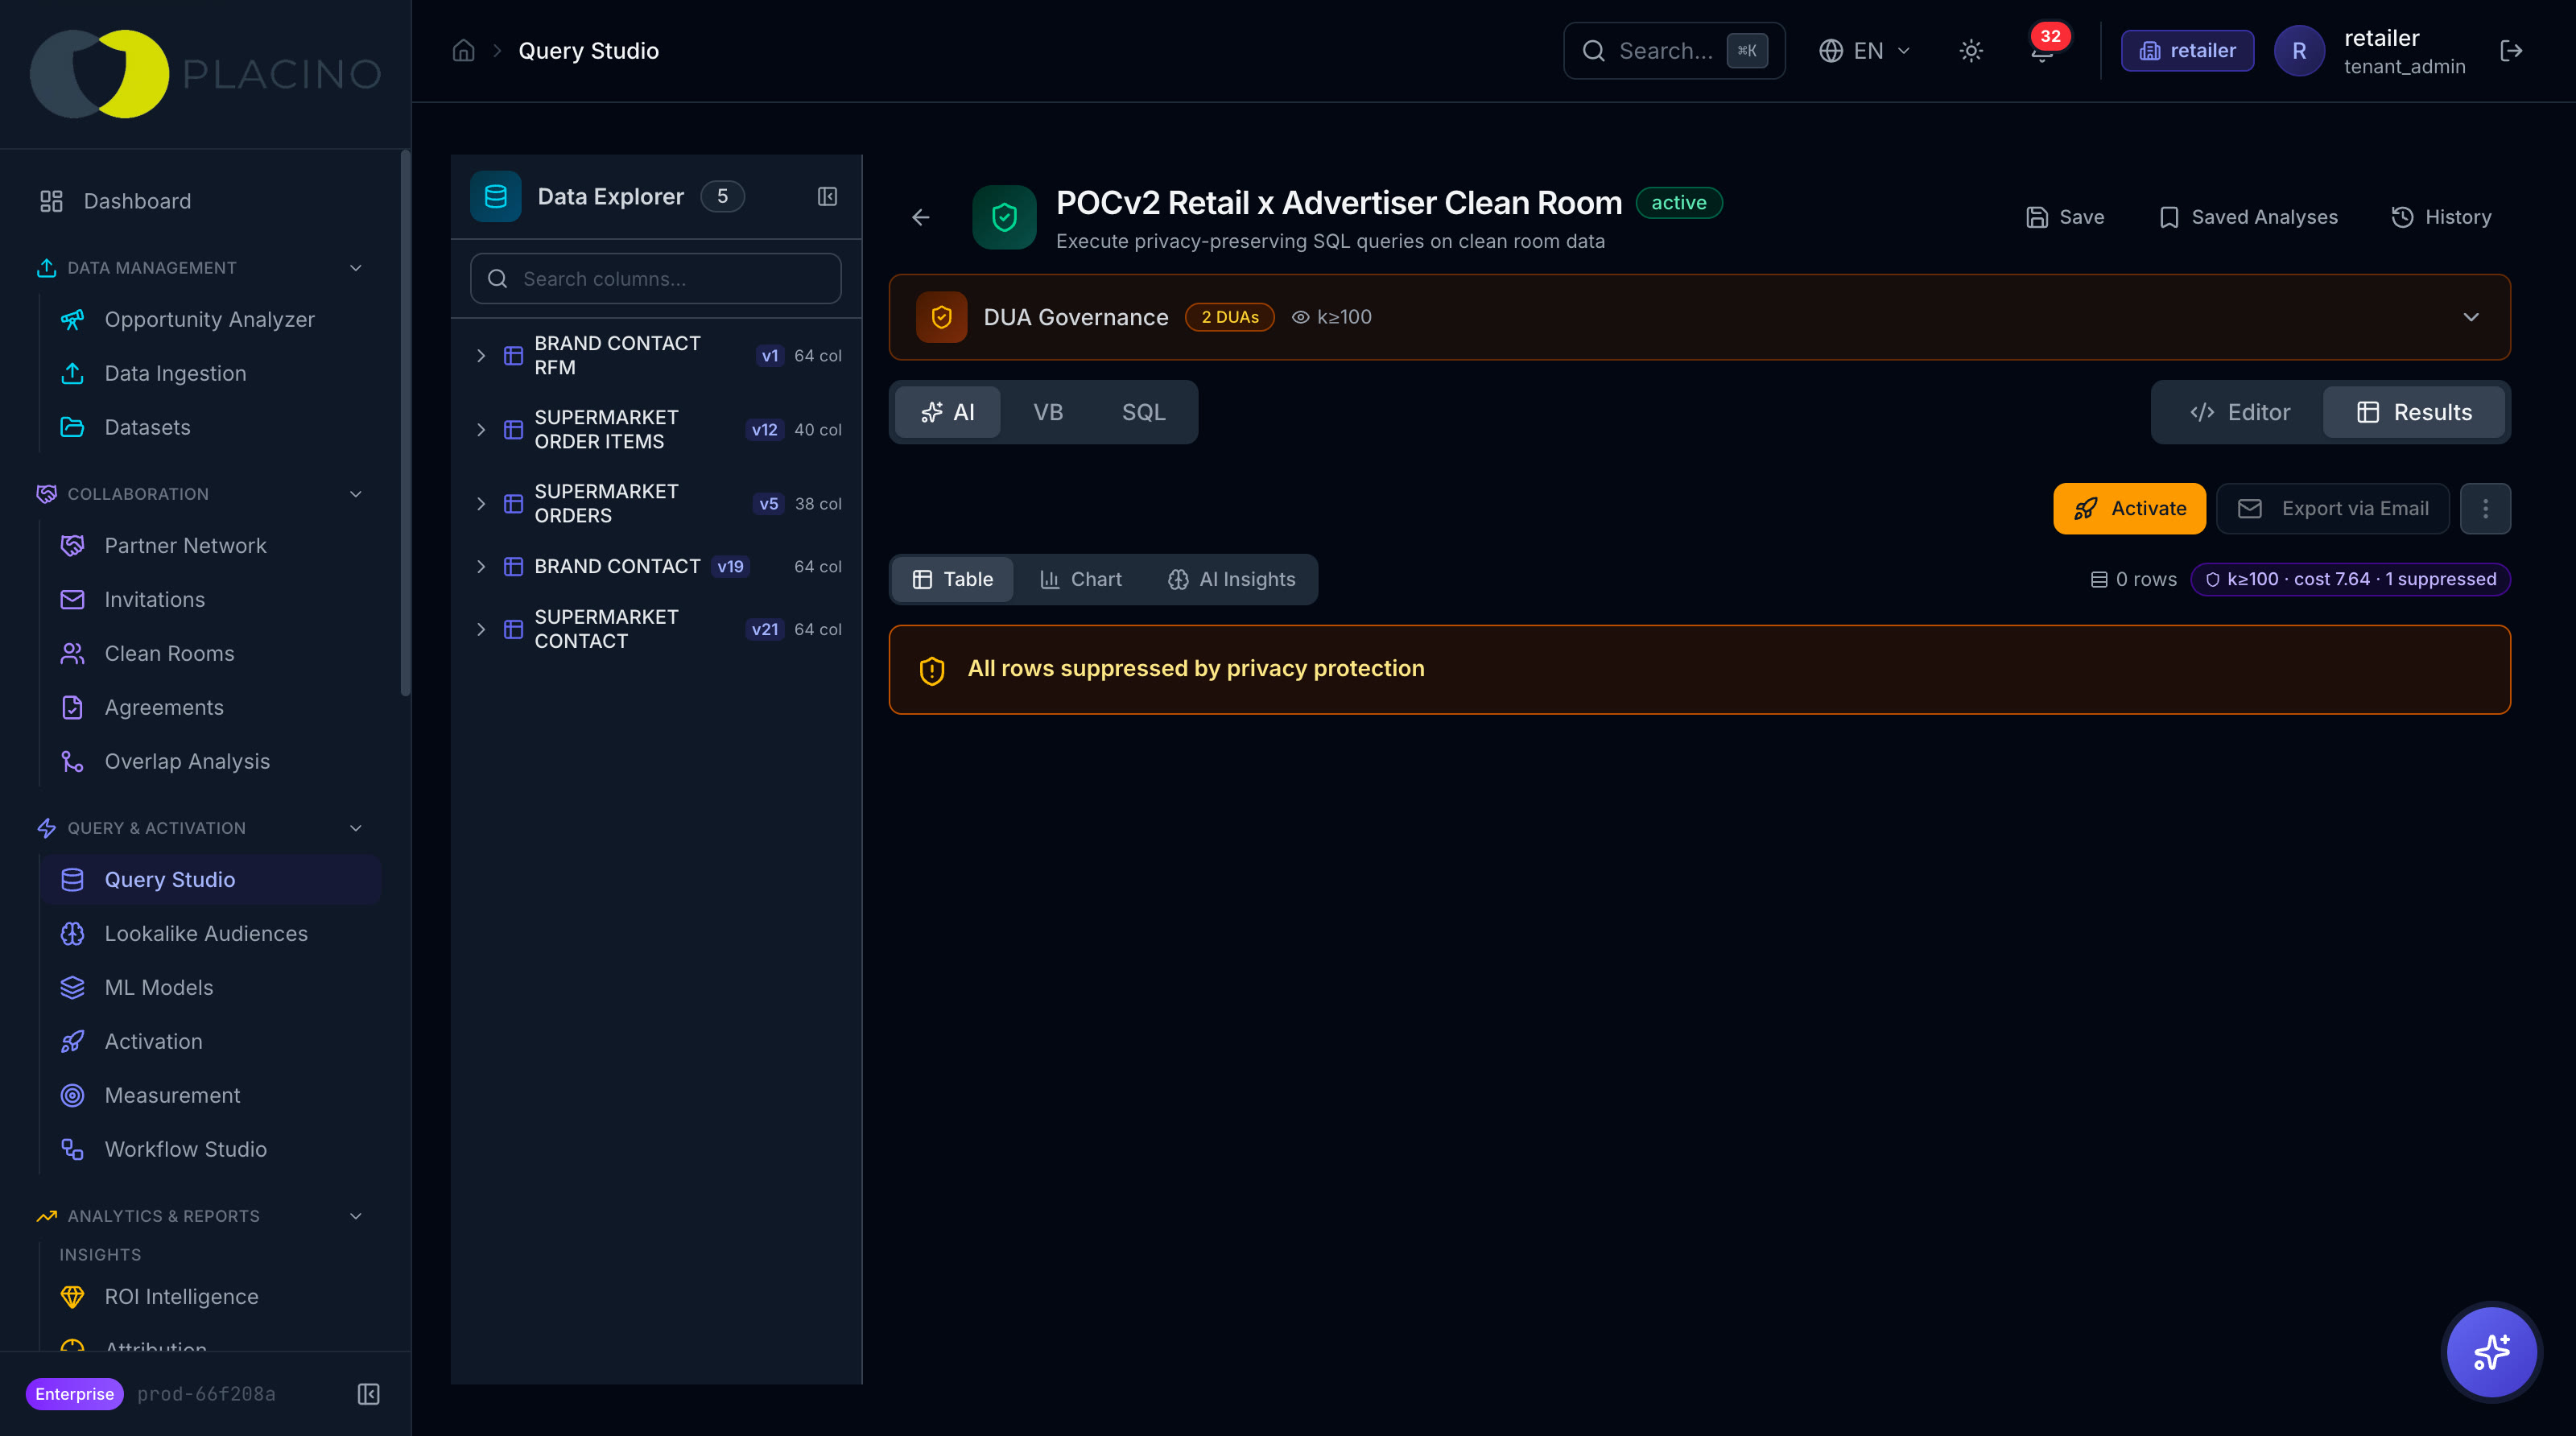
Task: Click the Save button
Action: click(2064, 217)
